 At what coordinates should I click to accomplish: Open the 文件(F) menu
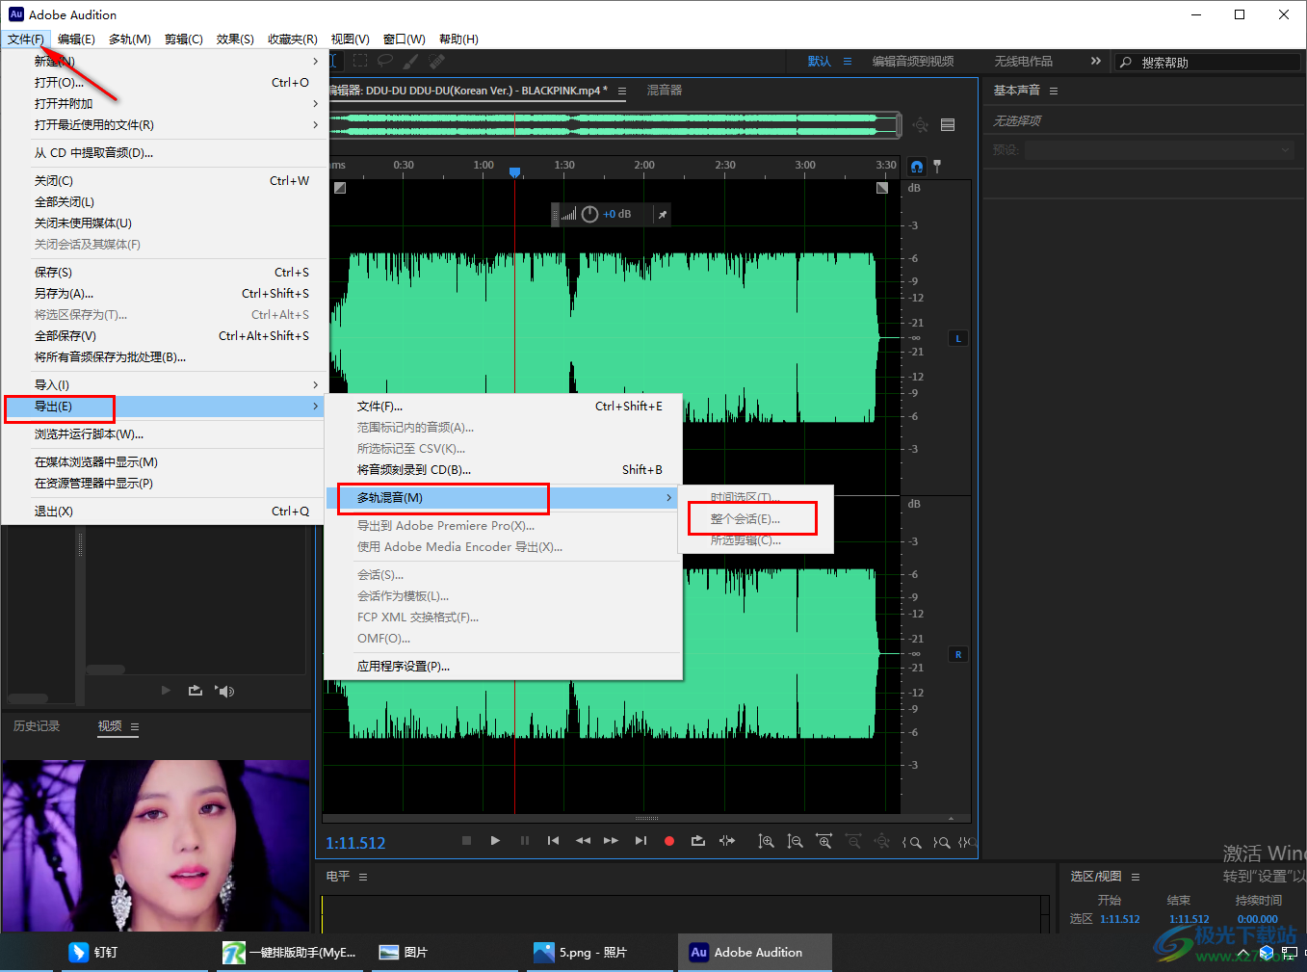tap(26, 39)
